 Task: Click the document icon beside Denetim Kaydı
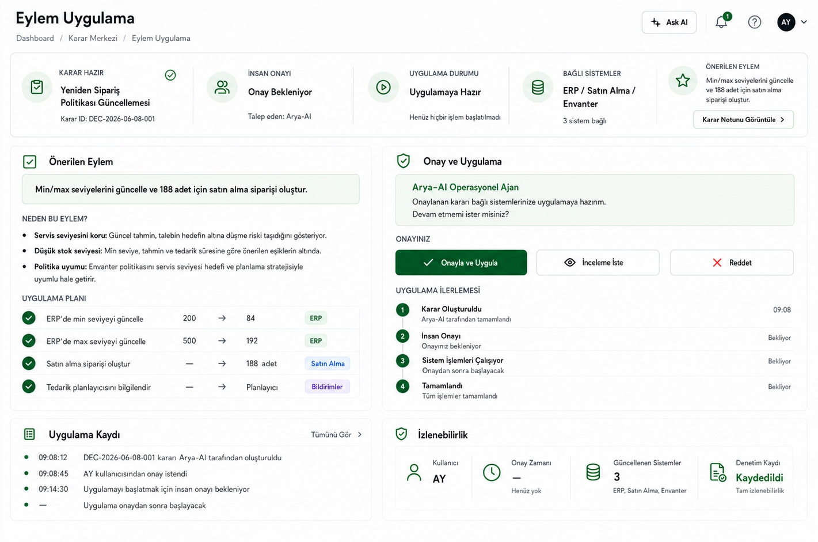pyautogui.click(x=718, y=472)
